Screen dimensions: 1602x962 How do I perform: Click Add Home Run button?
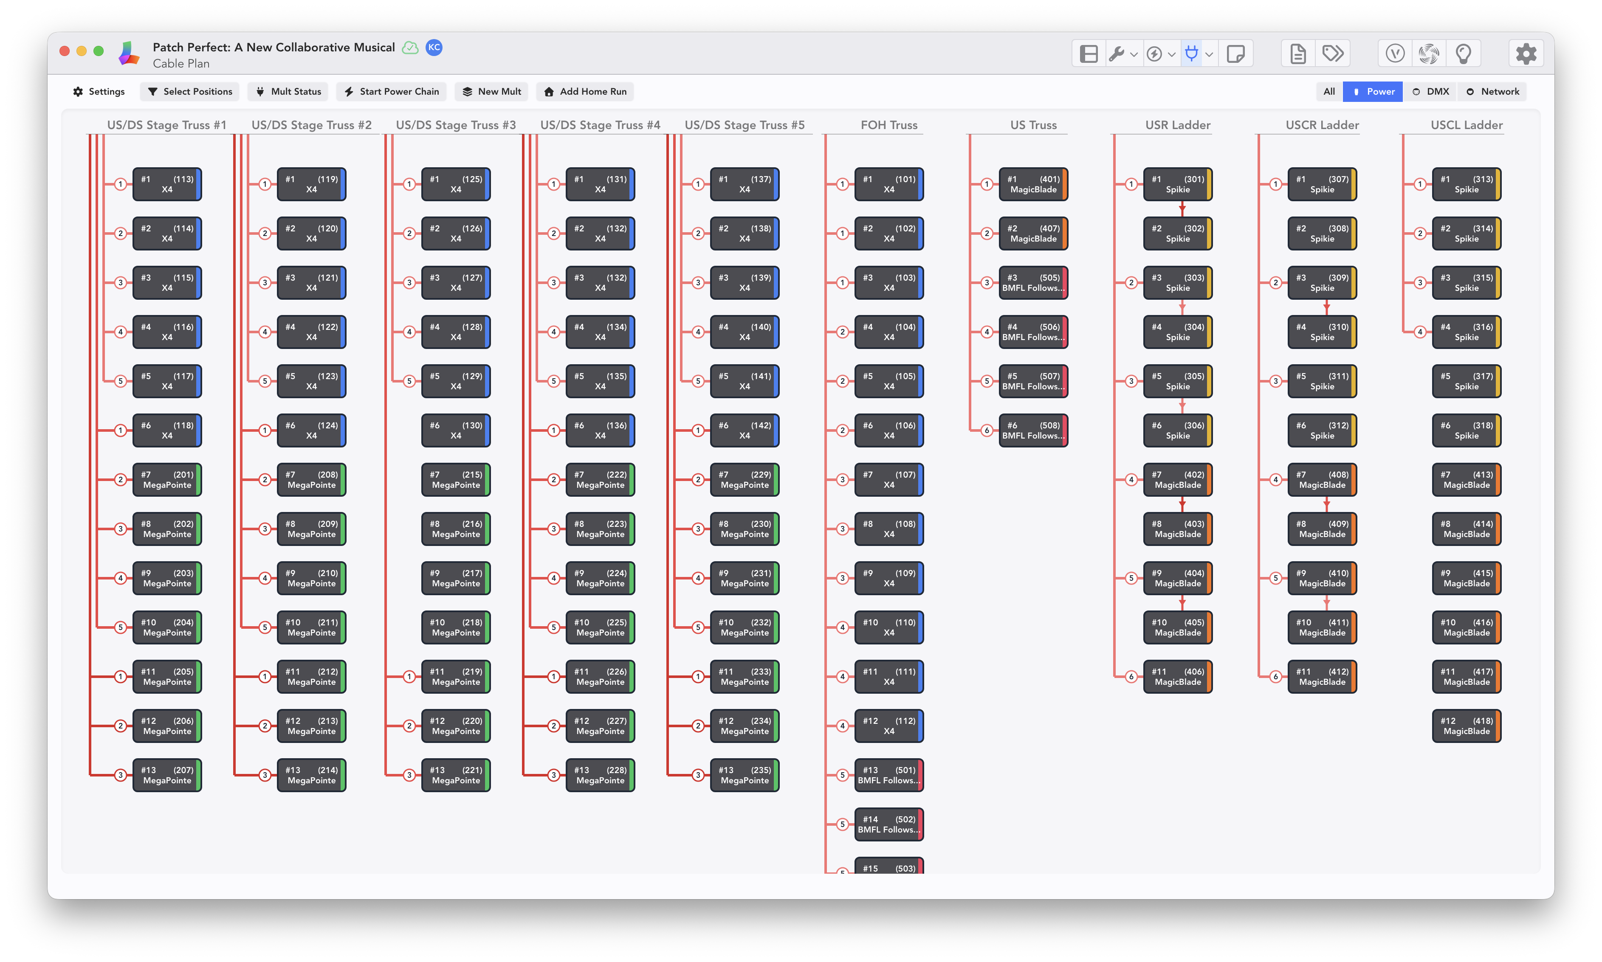[x=585, y=91]
